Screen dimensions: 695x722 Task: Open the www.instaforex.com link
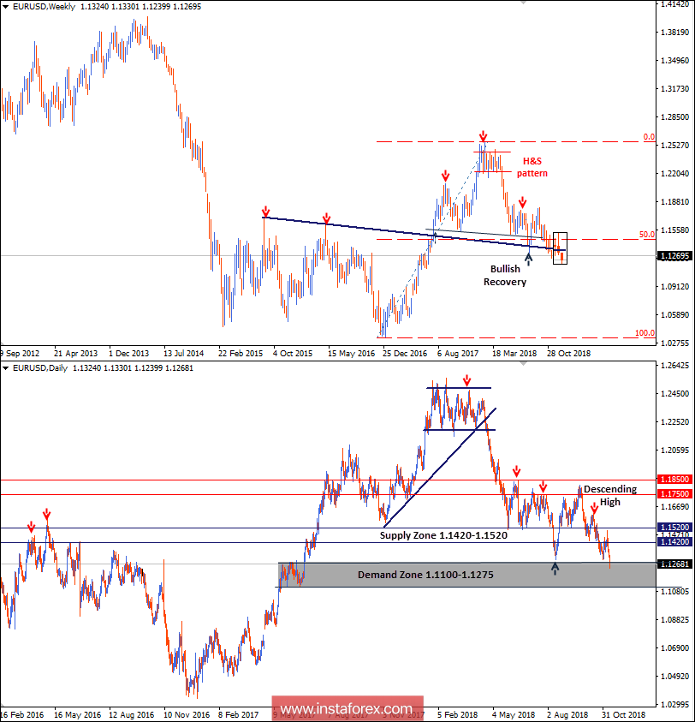tap(347, 708)
